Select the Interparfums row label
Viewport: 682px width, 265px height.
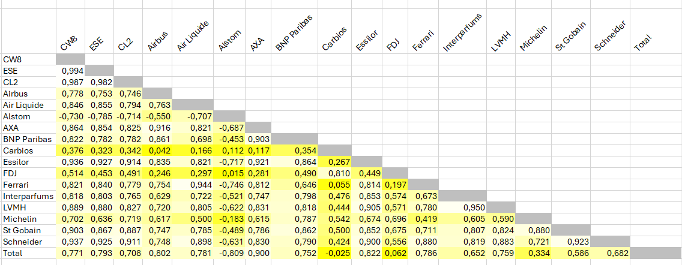click(28, 195)
